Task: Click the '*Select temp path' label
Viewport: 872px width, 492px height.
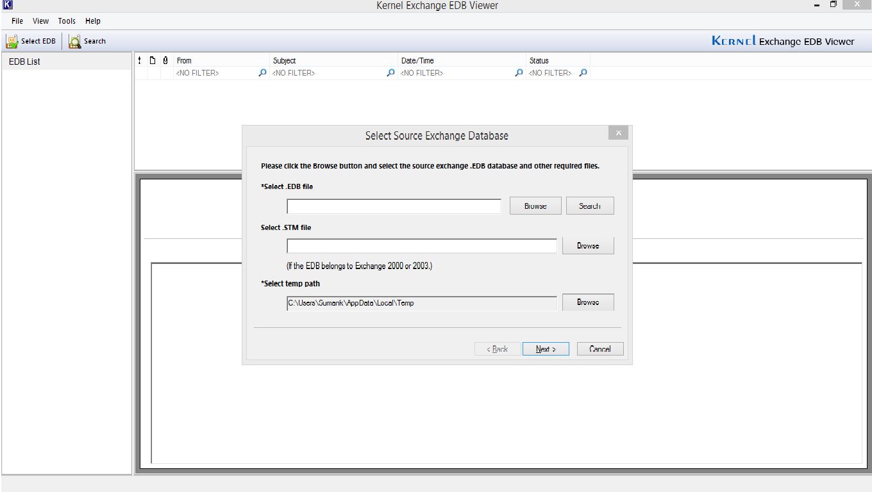Action: click(x=290, y=283)
